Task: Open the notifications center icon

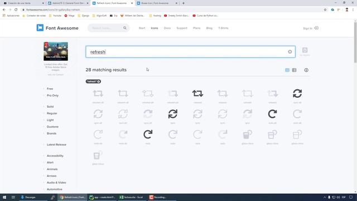Action: click(351, 197)
